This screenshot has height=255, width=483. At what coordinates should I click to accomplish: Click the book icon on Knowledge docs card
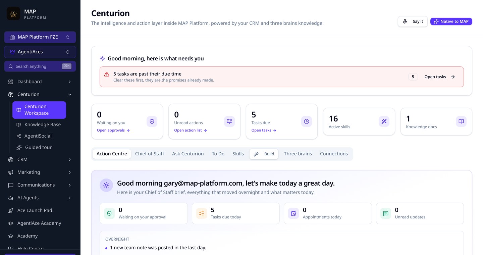tap(461, 121)
